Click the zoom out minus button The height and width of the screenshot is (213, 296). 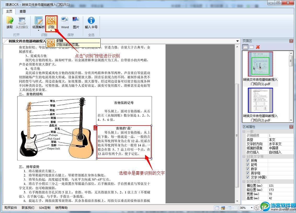257,208
